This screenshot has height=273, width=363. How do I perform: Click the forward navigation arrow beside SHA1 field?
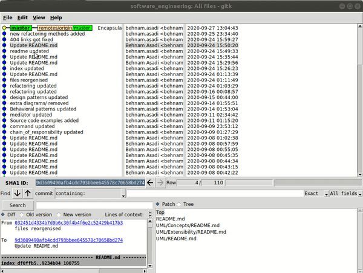coord(160,182)
